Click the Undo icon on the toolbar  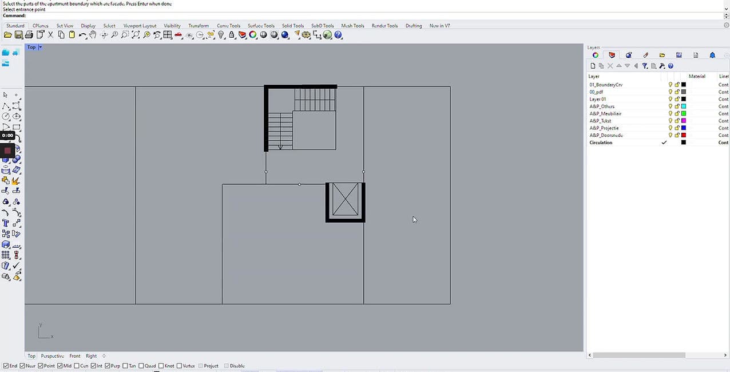83,35
